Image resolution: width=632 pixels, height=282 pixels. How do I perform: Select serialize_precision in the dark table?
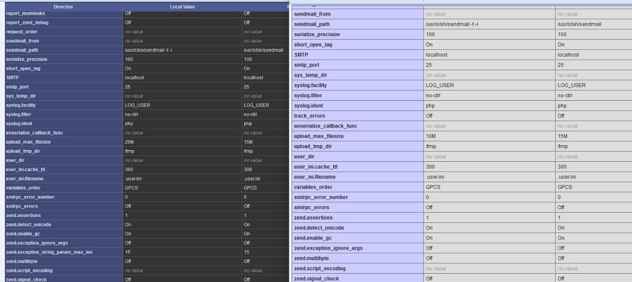pos(26,59)
